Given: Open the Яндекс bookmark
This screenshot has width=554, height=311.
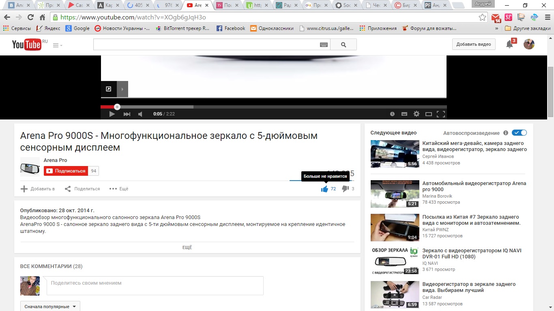Looking at the screenshot, I should [x=48, y=28].
